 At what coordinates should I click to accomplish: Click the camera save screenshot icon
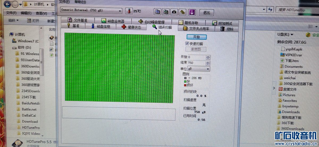174,12
